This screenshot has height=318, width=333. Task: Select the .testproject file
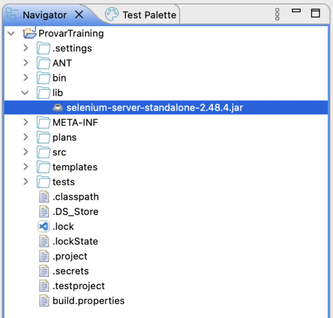(78, 286)
